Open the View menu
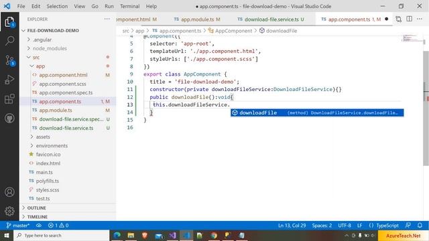The width and height of the screenshot is (429, 241). [79, 6]
